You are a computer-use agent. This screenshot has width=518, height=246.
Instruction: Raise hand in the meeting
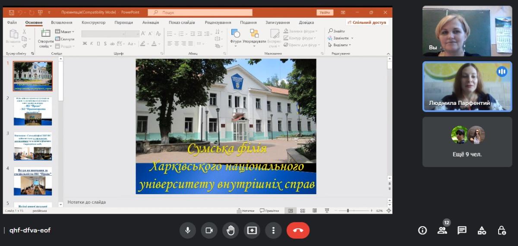231,230
